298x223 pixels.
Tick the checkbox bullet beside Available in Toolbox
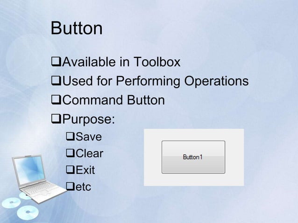(x=56, y=62)
